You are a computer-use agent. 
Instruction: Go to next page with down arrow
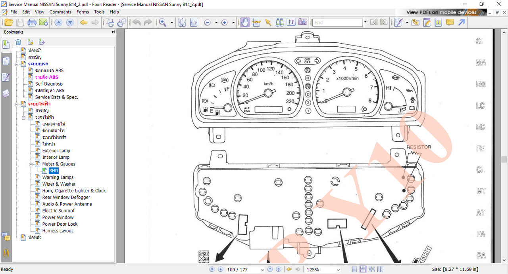click(x=70, y=23)
